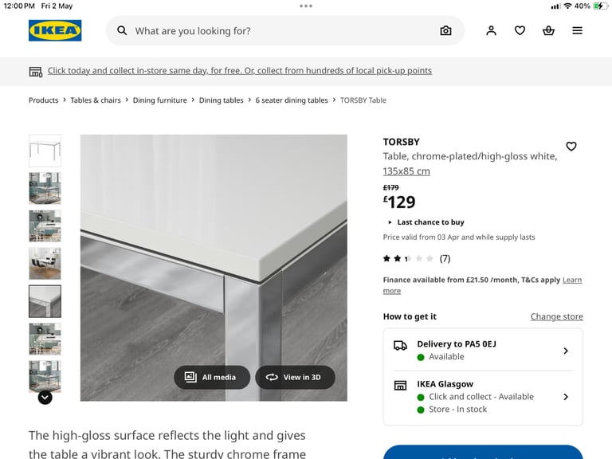Click the IKEA logo

(x=55, y=30)
